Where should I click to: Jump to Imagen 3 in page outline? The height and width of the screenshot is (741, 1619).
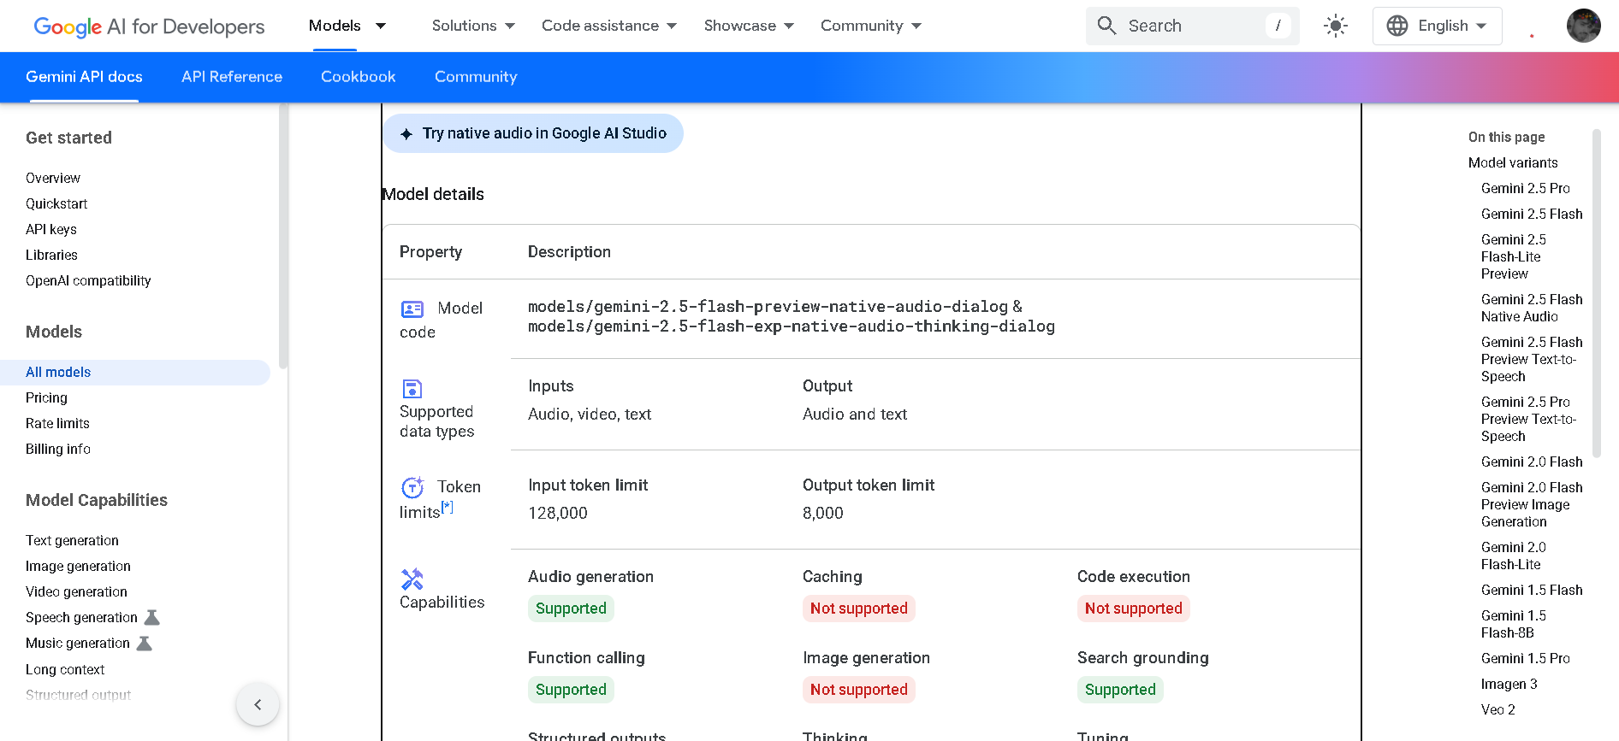click(1509, 684)
